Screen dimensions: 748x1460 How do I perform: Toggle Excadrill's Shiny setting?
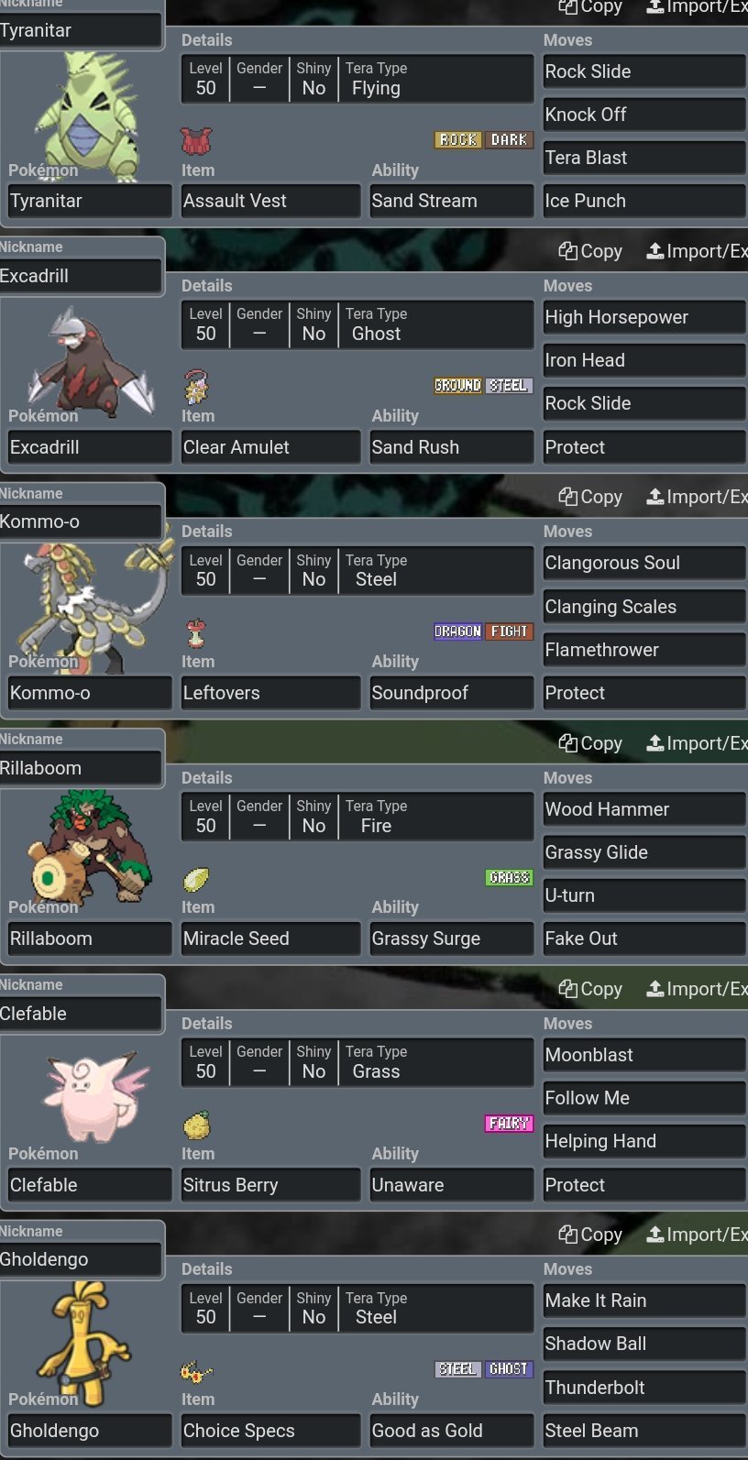click(313, 324)
